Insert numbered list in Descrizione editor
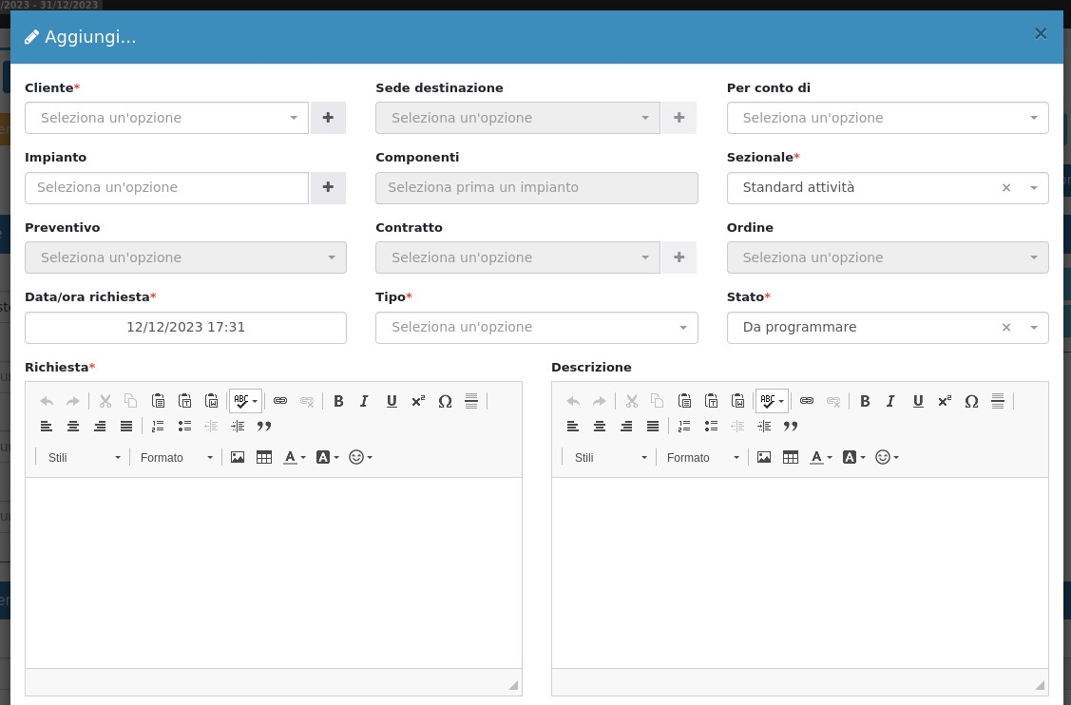 coord(684,427)
